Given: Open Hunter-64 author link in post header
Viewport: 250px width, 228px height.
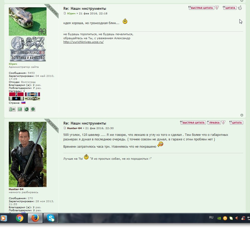Looking at the screenshot, I should [74, 128].
